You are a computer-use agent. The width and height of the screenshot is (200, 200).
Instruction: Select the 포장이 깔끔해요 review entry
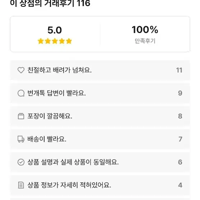(x=100, y=116)
